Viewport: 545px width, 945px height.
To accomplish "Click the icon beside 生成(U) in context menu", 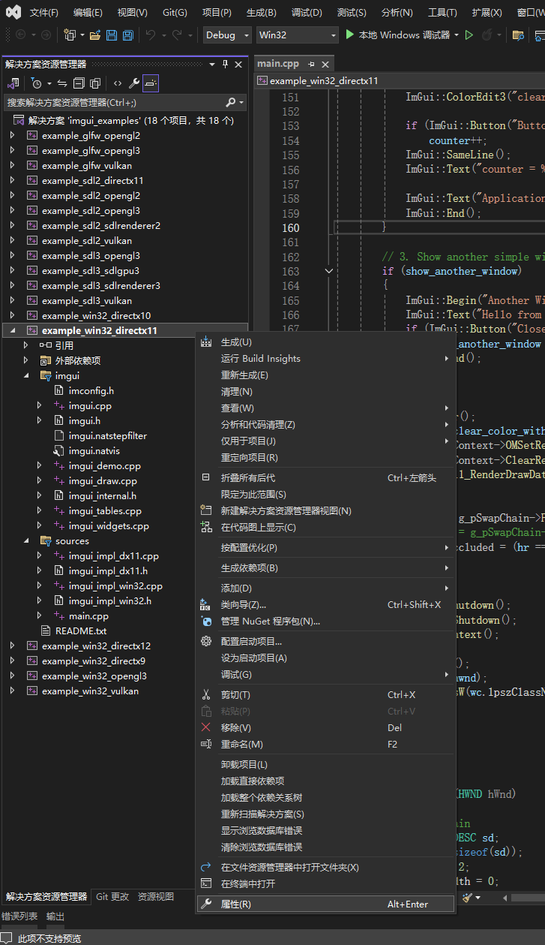I will coord(206,342).
